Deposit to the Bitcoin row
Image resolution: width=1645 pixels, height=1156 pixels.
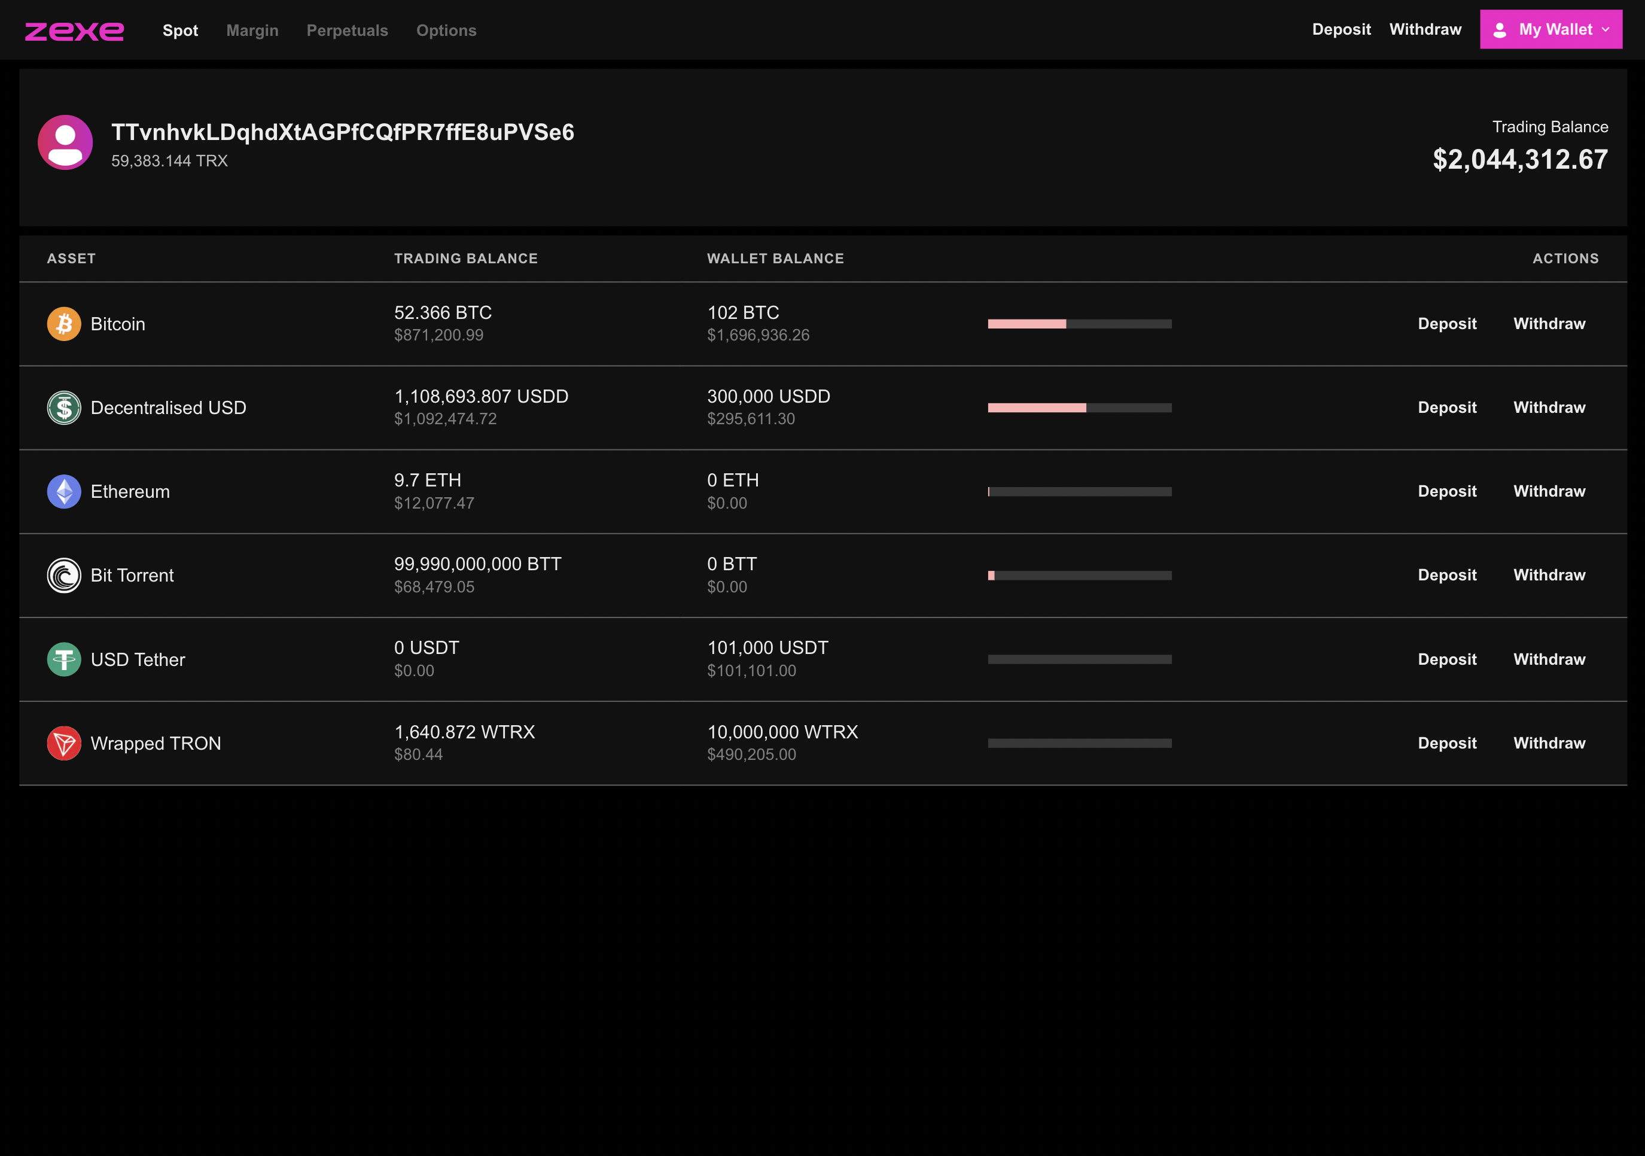(x=1446, y=324)
